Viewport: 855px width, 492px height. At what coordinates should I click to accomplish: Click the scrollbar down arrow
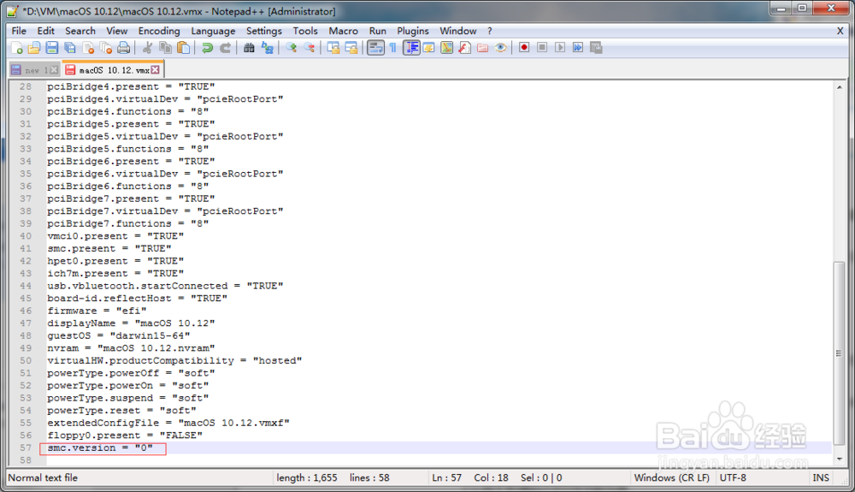tap(840, 459)
